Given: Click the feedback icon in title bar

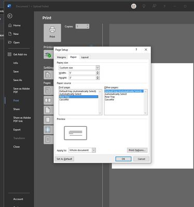Looking at the screenshot, I should (x=154, y=6).
